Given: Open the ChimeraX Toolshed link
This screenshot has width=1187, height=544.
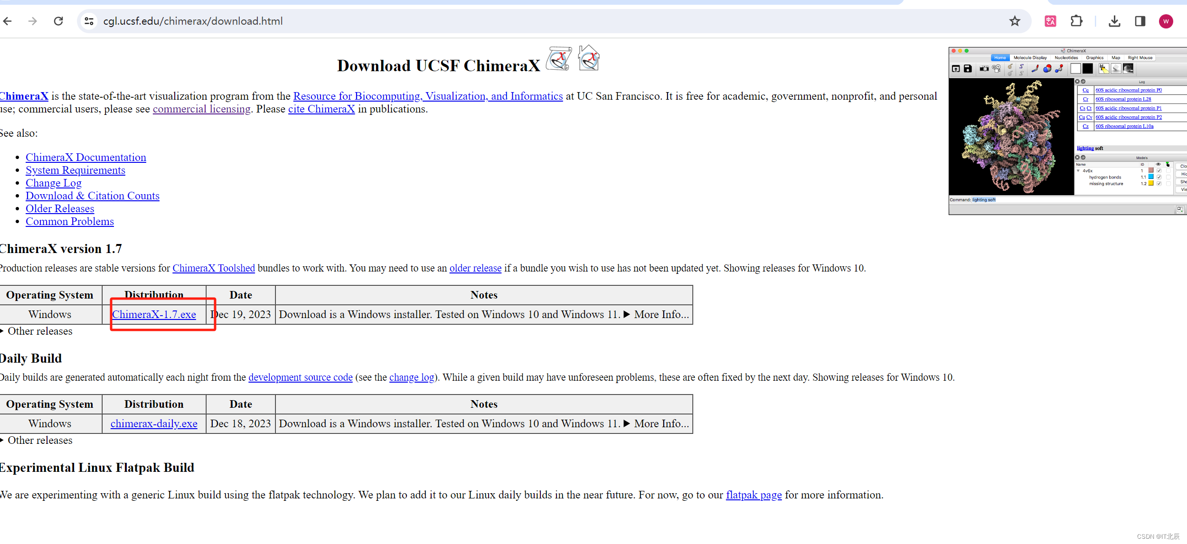Looking at the screenshot, I should [x=214, y=268].
